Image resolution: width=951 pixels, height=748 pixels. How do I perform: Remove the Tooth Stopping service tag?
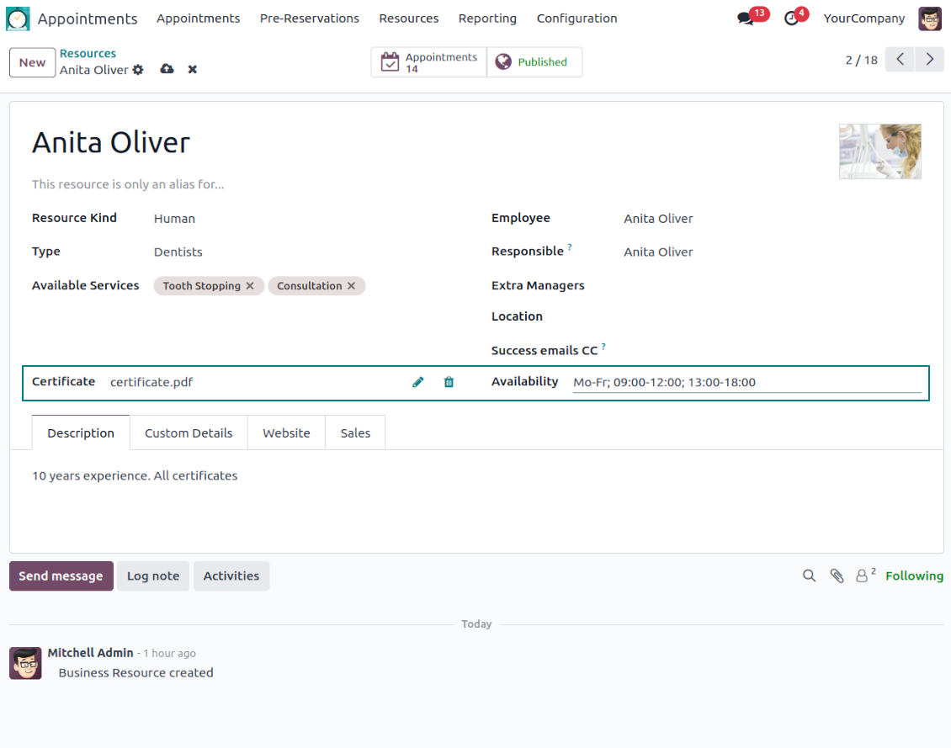point(250,286)
